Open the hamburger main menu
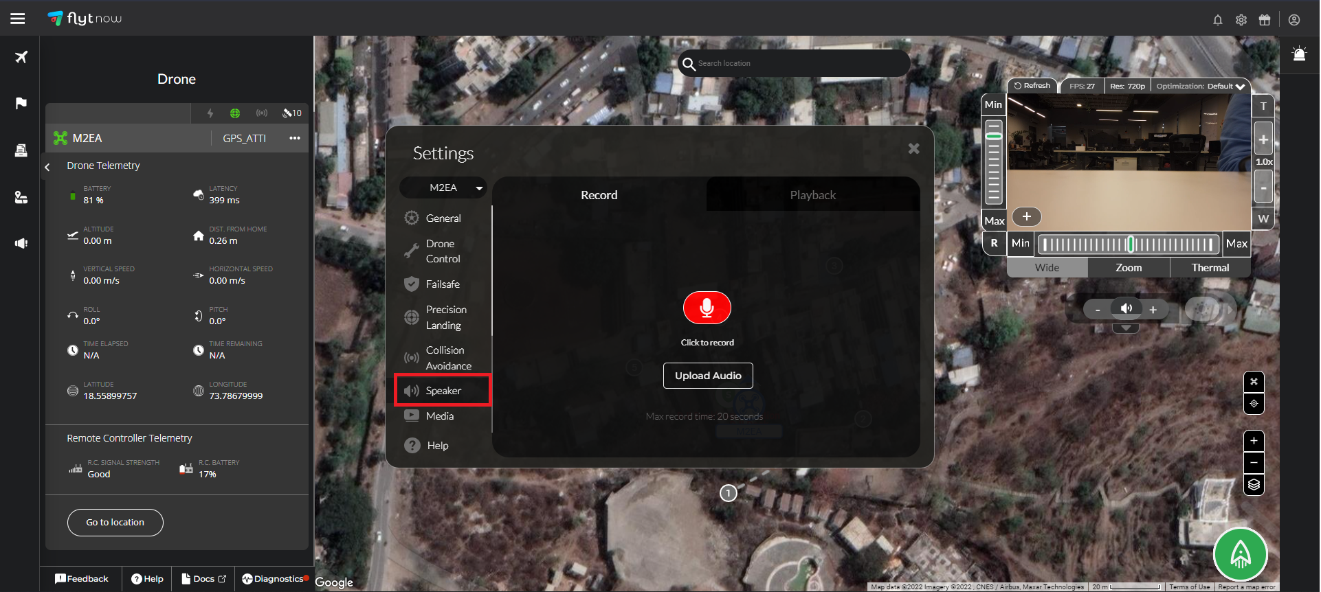This screenshot has width=1321, height=592. (x=18, y=19)
